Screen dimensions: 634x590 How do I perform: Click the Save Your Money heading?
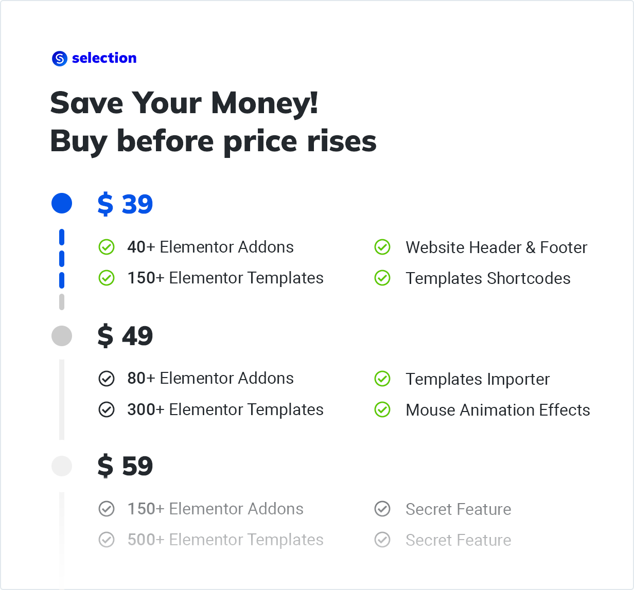tap(184, 102)
